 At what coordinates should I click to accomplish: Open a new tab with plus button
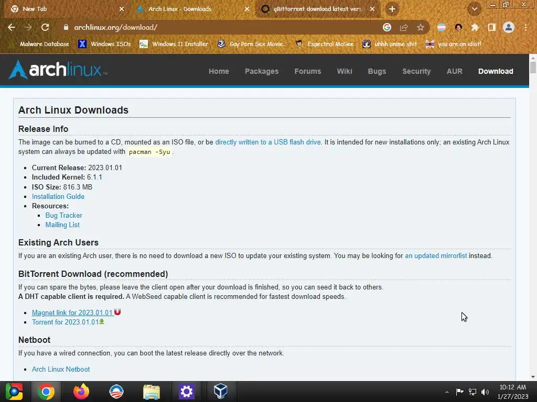click(x=392, y=9)
